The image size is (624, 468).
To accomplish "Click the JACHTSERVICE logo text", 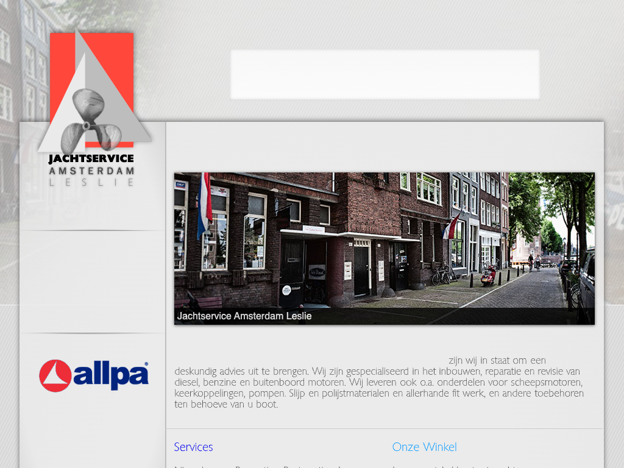I will [x=91, y=159].
